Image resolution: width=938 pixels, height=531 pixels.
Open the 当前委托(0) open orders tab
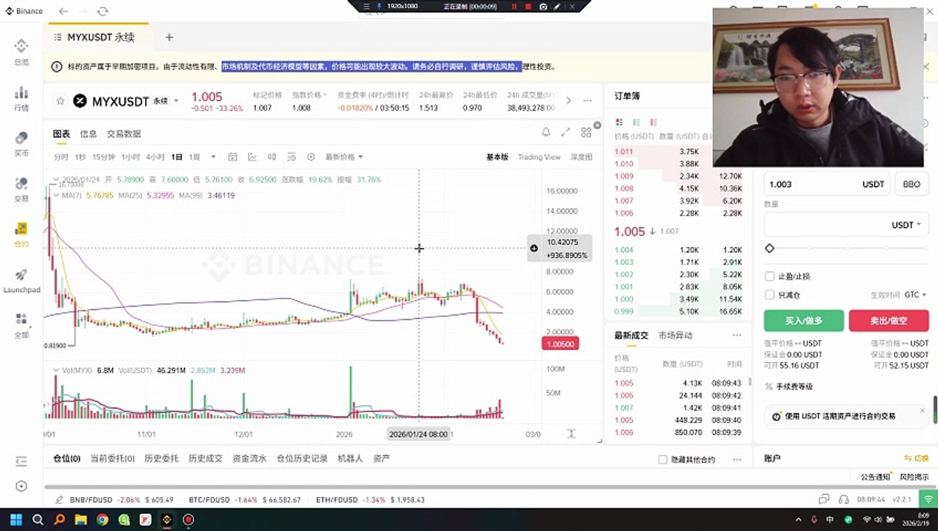point(112,459)
